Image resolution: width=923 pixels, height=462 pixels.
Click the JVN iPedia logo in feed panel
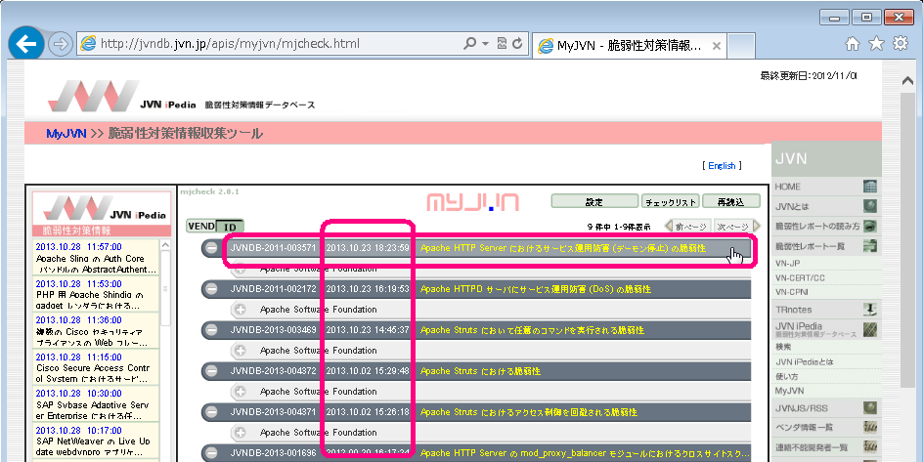coord(105,208)
